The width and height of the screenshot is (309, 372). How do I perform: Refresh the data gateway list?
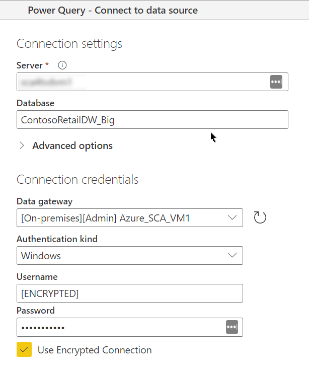(260, 218)
